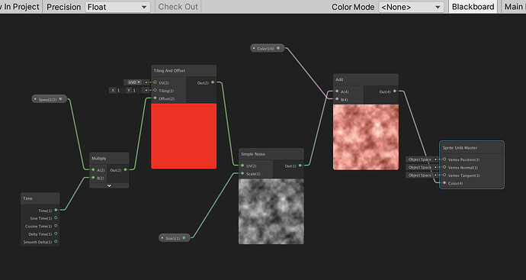Click the Cosine Time(1) output port
The width and height of the screenshot is (526, 280).
[56, 226]
